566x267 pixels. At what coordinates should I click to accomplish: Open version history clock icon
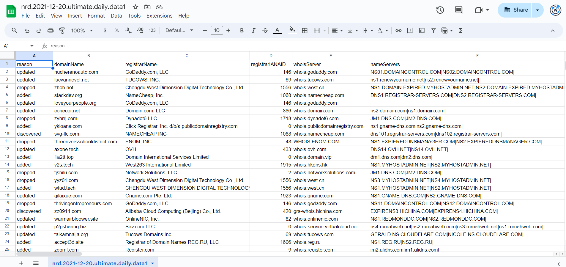coord(440,10)
